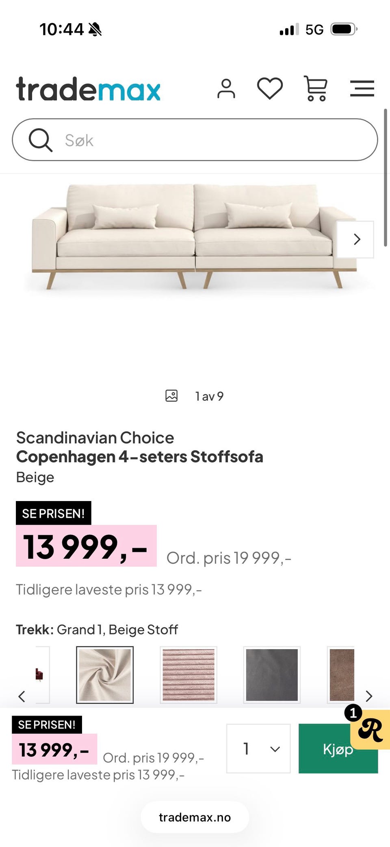Open the shopping cart
This screenshot has height=847, width=390.
click(x=316, y=88)
